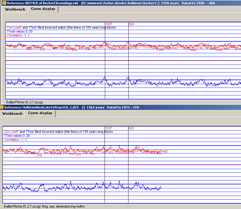Viewport: 241px width, 209px height.
Task: Click 'Baillie/Pilcher (5,-2,T,eLog)' label under upper chart
Action: 24,102
